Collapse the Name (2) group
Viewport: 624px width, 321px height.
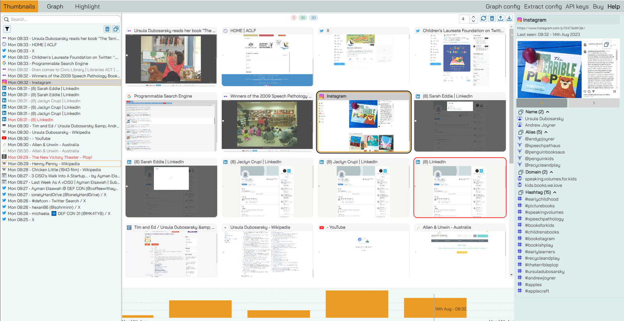point(548,112)
